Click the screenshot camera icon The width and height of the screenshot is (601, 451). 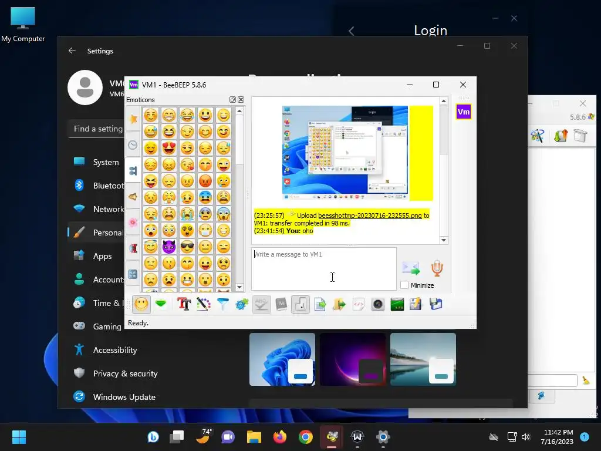(x=378, y=305)
